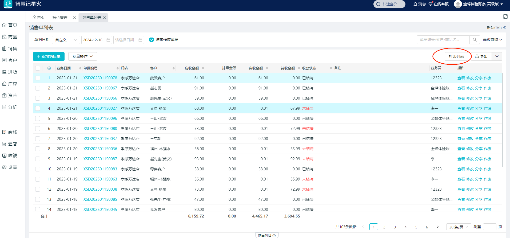Go to next page arrow
Viewport: 510px width, 238px height.
tap(438, 227)
